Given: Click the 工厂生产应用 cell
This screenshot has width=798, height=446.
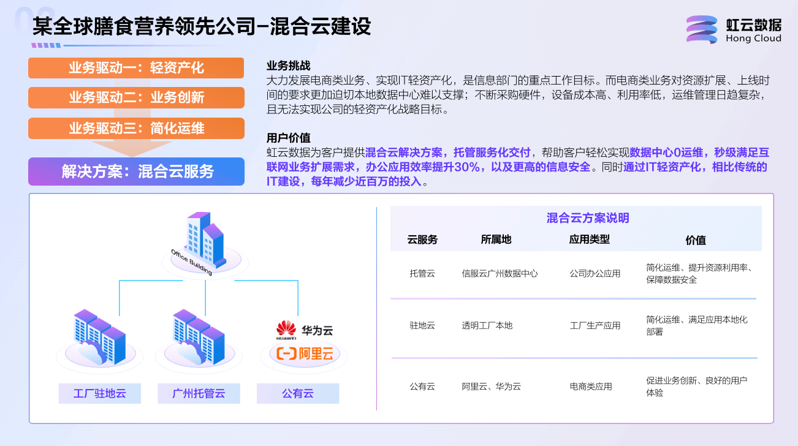Looking at the screenshot, I should [x=595, y=325].
